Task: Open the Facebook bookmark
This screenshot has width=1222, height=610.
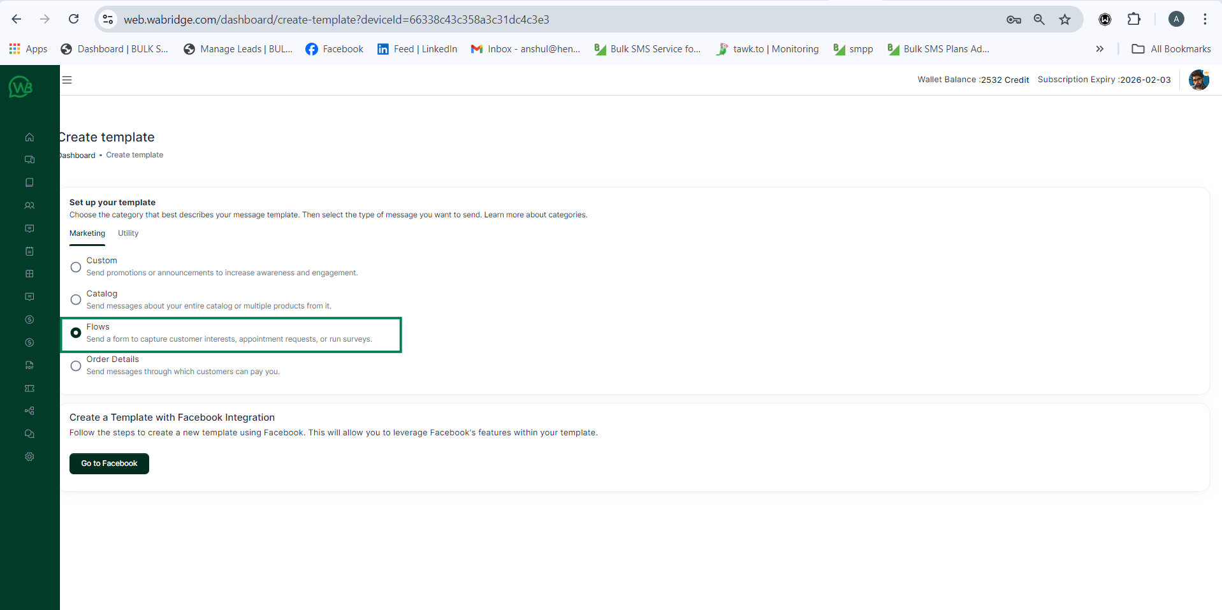Action: [334, 49]
